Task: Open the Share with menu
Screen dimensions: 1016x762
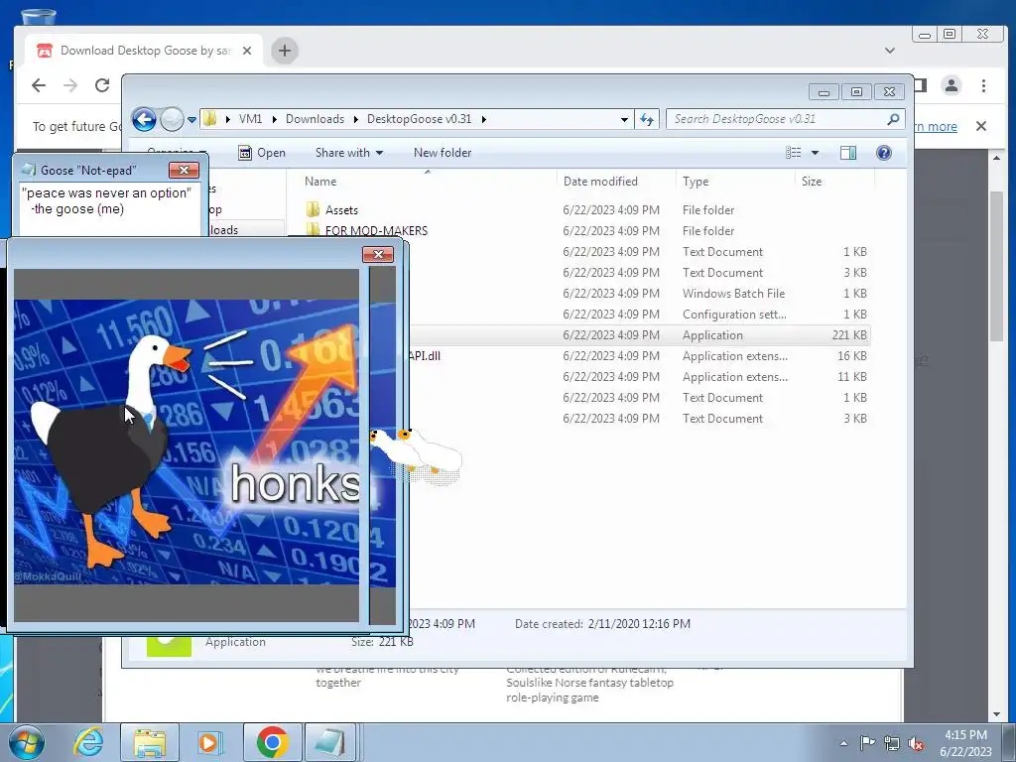Action: 348,153
